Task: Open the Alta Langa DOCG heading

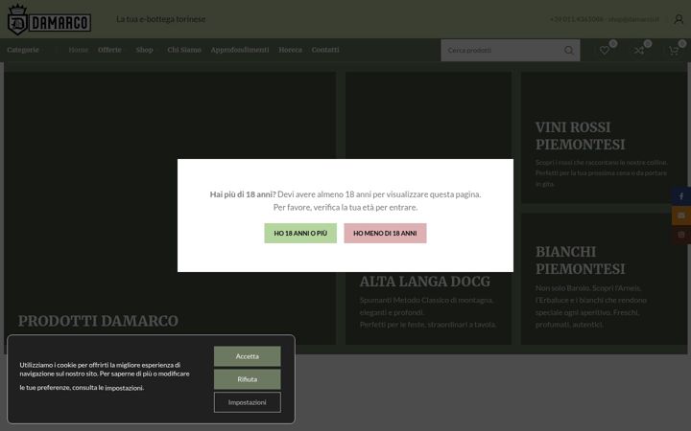Action: pos(425,282)
